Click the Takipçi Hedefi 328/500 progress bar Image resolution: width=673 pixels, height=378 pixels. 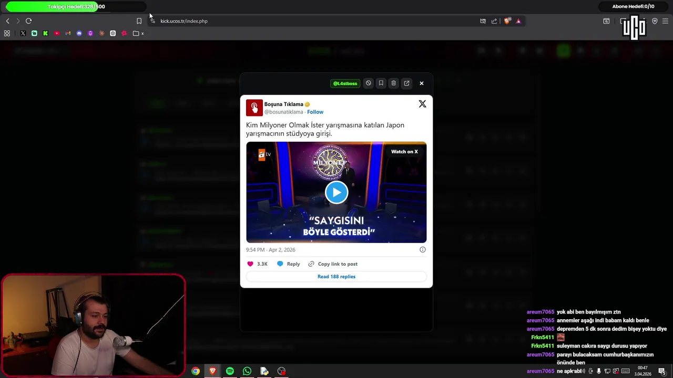click(x=76, y=6)
